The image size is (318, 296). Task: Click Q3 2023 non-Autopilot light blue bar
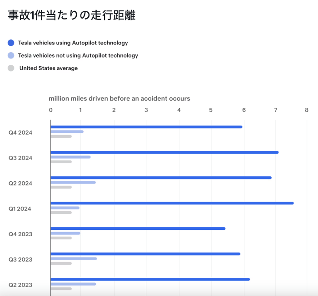(74, 259)
